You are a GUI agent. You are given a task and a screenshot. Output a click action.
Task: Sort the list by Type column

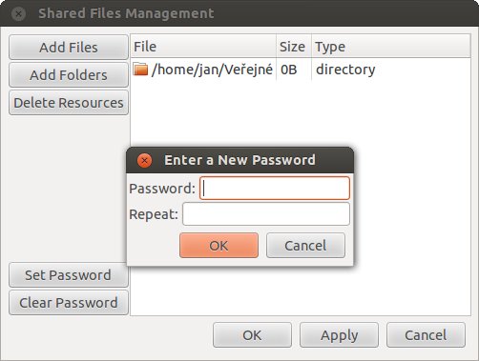pos(391,47)
